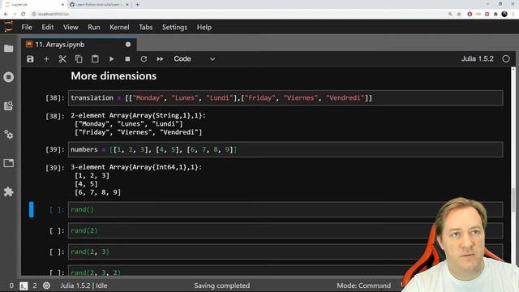Image resolution: width=519 pixels, height=292 pixels.
Task: Click the terminal count icon in status bar
Action: [x=24, y=286]
